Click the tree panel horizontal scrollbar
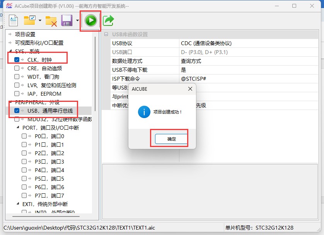The height and width of the screenshot is (235, 324). [46, 216]
